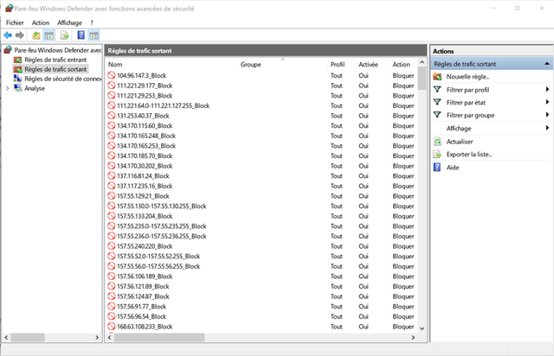Open the Action menu
This screenshot has width=554, height=356.
coord(41,22)
